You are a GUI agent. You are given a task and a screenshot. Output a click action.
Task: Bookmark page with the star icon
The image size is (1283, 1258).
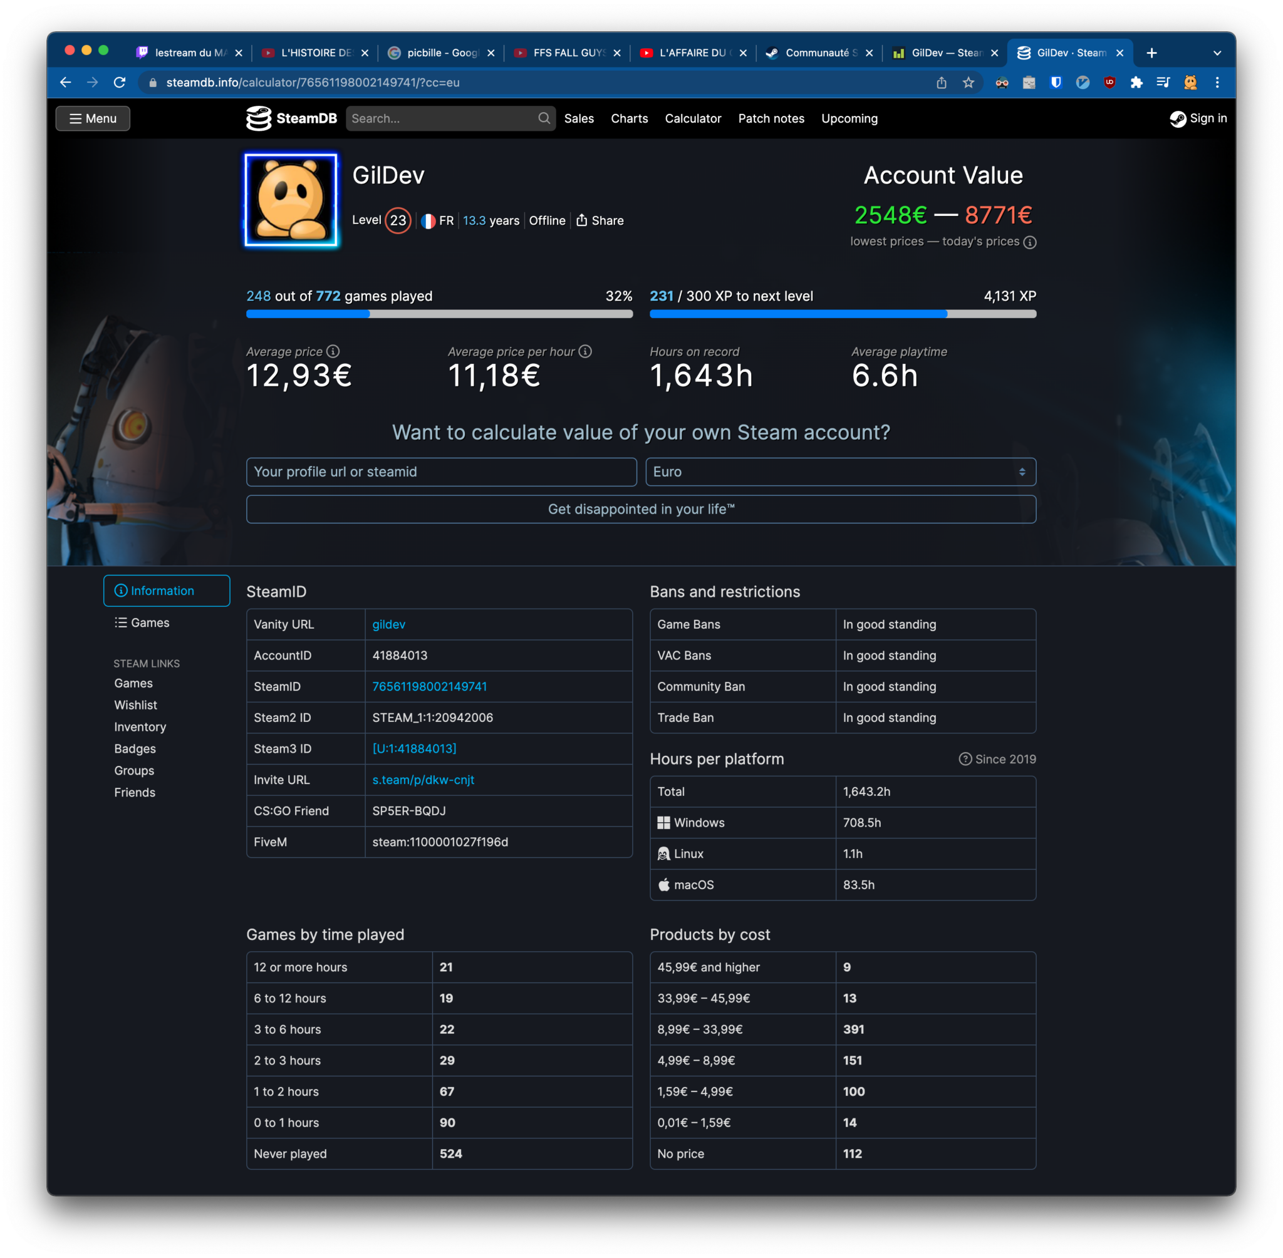pyautogui.click(x=969, y=83)
